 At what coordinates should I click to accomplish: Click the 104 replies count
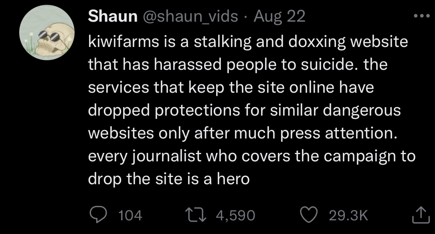click(130, 216)
